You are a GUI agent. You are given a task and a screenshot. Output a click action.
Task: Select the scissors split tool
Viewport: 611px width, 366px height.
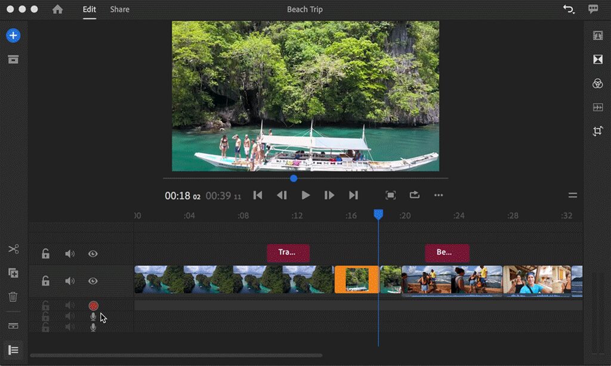(13, 249)
